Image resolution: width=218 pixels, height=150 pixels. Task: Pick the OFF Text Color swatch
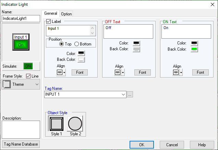[x=136, y=43]
